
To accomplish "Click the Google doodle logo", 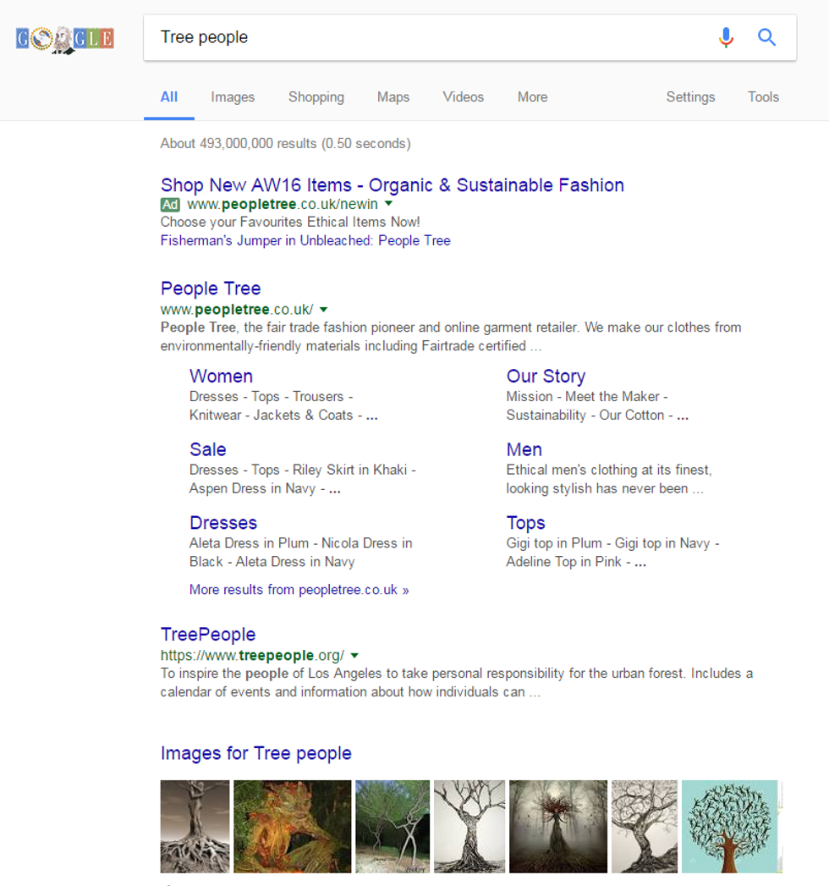I will [65, 38].
